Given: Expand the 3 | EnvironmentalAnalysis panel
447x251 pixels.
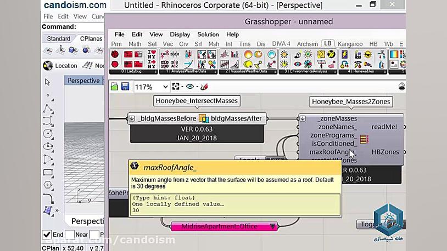Looking at the screenshot, I should 335,72.
